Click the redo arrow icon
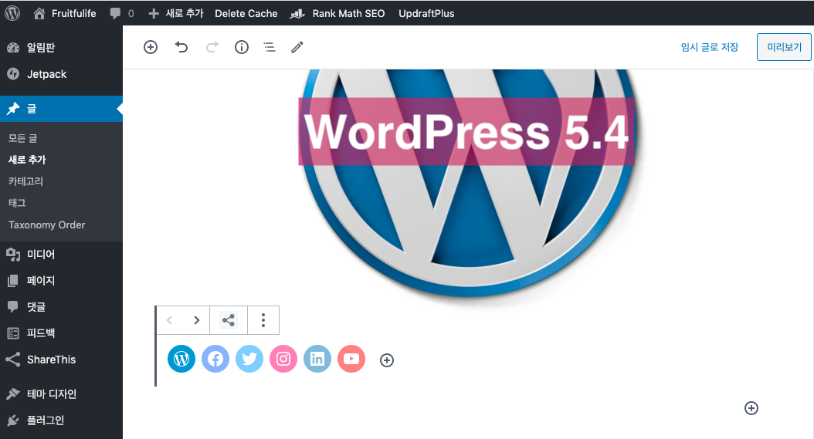 pos(212,47)
